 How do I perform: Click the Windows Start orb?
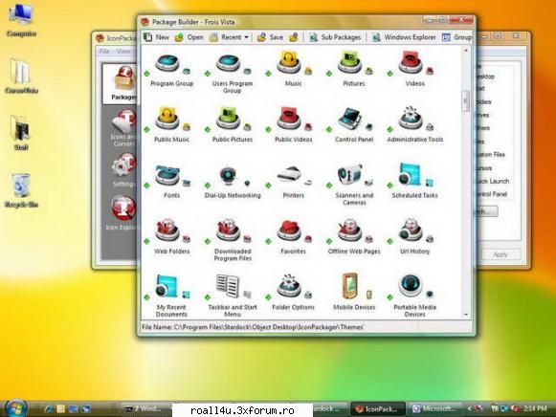pyautogui.click(x=15, y=407)
